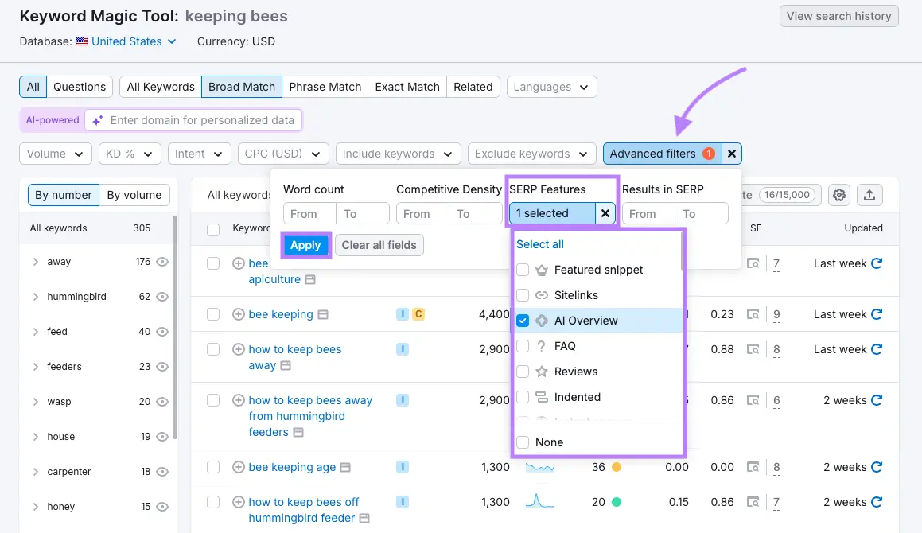922x533 pixels.
Task: Uncheck the AI Overview SERP feature
Action: (521, 321)
